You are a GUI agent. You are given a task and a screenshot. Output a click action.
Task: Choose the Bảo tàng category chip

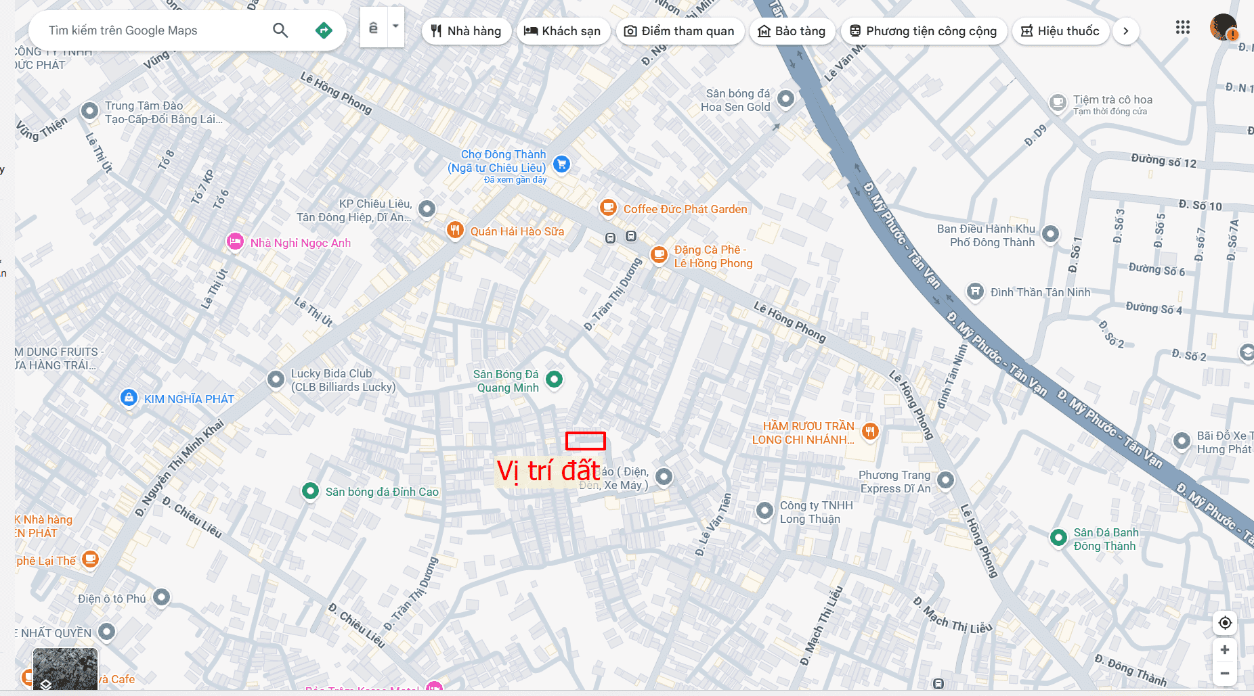tap(792, 31)
